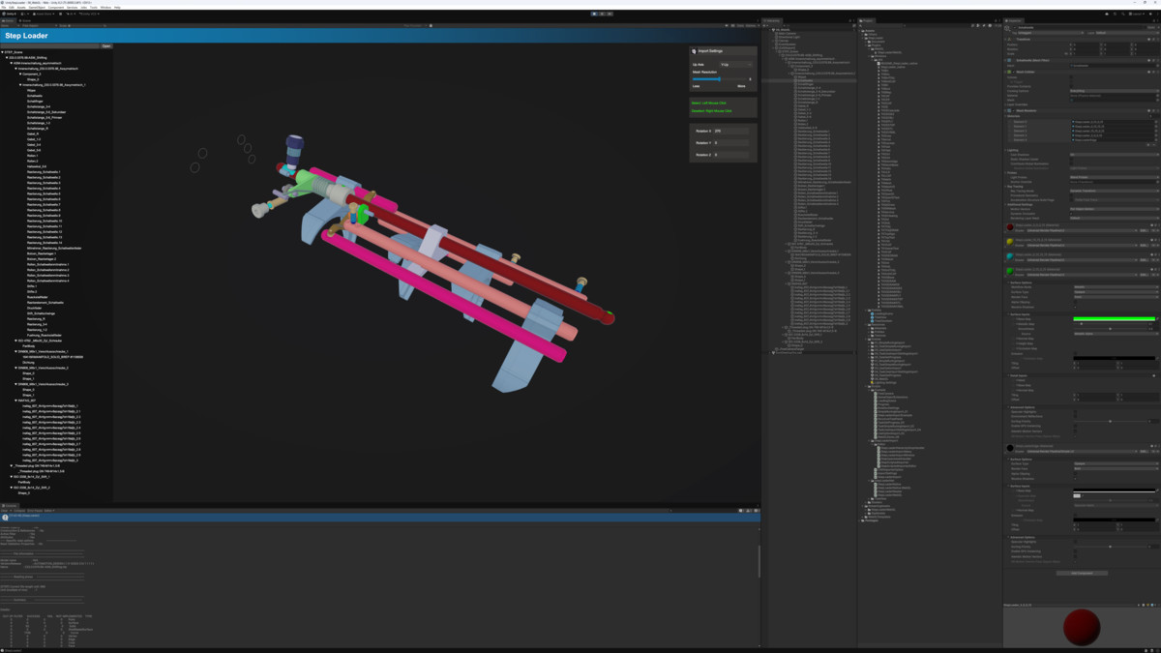
Task: Click the Play button in the toolbar
Action: coord(594,14)
